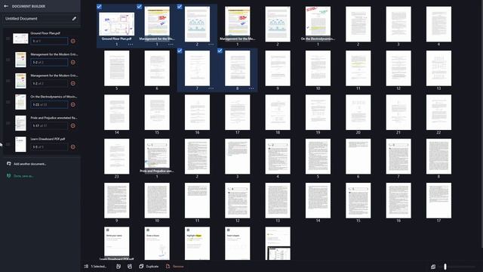
Task: Click the add-document icon beside Add another document
Action: click(8, 164)
